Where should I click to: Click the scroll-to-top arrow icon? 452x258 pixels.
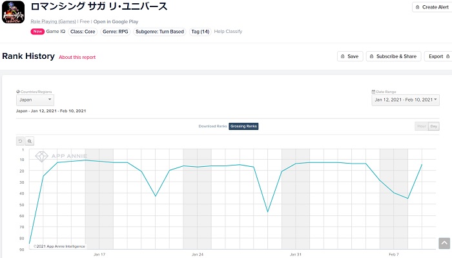tap(444, 243)
